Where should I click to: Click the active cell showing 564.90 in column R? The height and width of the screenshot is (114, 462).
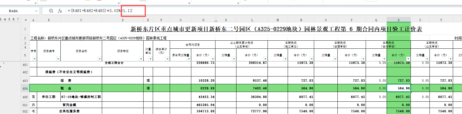(398, 88)
